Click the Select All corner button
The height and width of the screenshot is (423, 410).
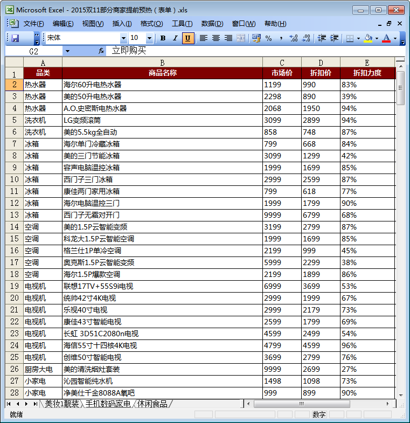tap(15, 63)
